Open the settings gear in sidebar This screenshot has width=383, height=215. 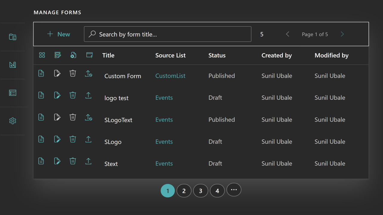[13, 121]
